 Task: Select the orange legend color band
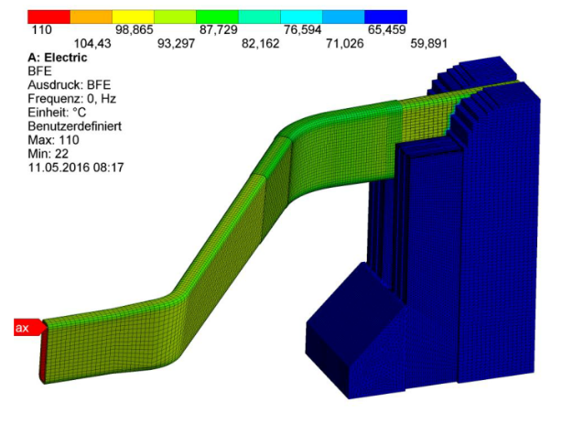pos(91,16)
